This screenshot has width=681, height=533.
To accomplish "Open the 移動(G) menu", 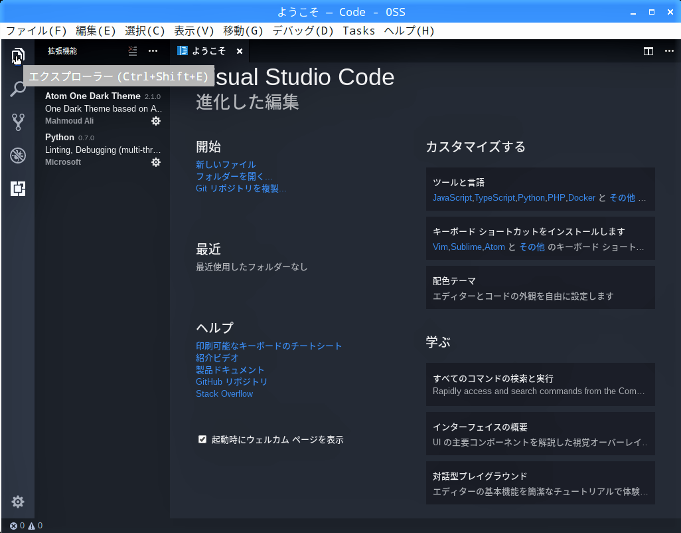I will pos(243,31).
